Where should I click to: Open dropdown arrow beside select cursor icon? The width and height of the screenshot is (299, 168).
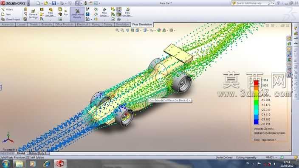click(x=82, y=3)
